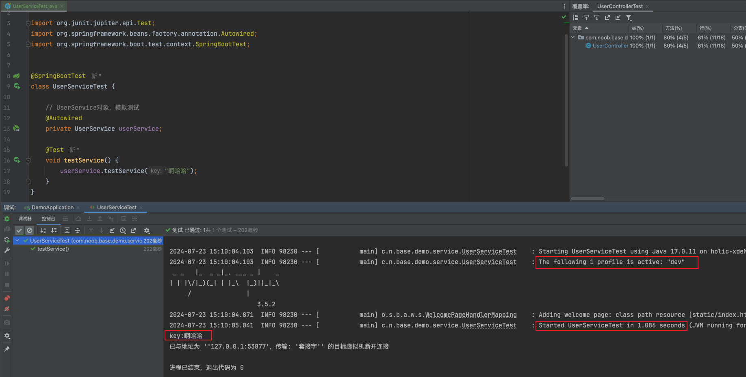Collapse all test results icon
This screenshot has width=746, height=377.
(x=78, y=230)
